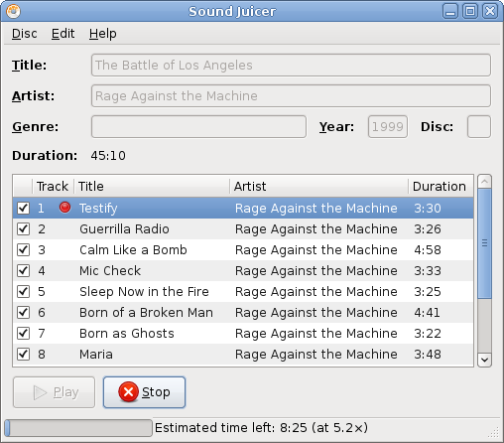504x443 pixels.
Task: Open the Disc menu
Action: coord(25,34)
